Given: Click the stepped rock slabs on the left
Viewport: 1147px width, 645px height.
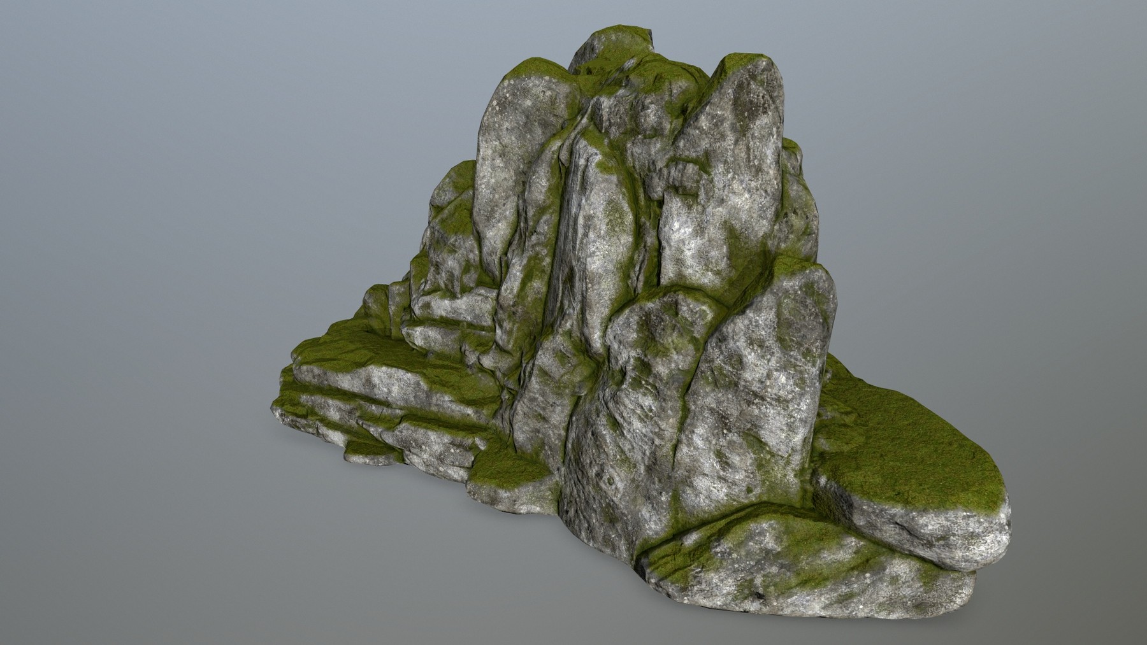Looking at the screenshot, I should pos(382,395).
